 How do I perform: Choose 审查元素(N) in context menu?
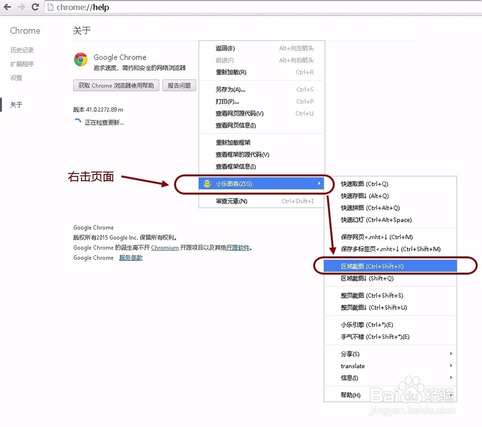click(x=262, y=201)
